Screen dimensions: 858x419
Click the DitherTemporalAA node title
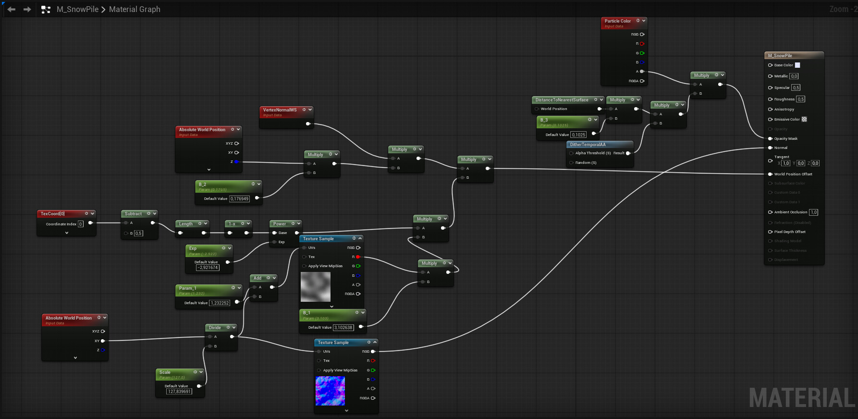588,145
